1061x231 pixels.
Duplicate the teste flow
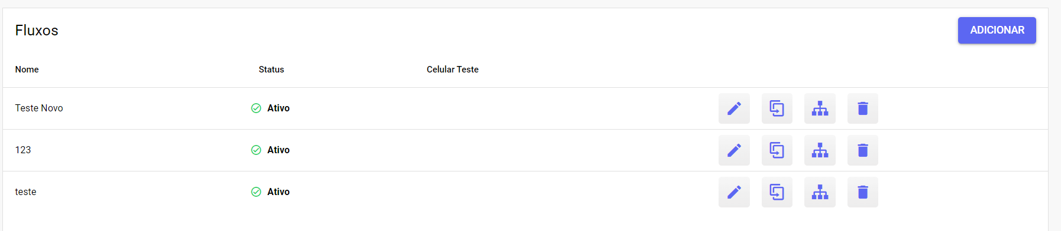click(777, 192)
